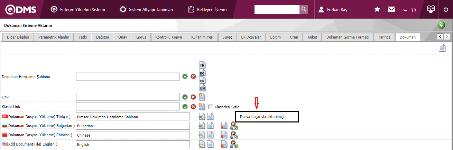Click the document page icon below the tab scroll arrows
The height and width of the screenshot is (150, 453).
click(442, 48)
